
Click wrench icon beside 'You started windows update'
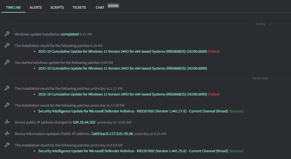point(7,62)
